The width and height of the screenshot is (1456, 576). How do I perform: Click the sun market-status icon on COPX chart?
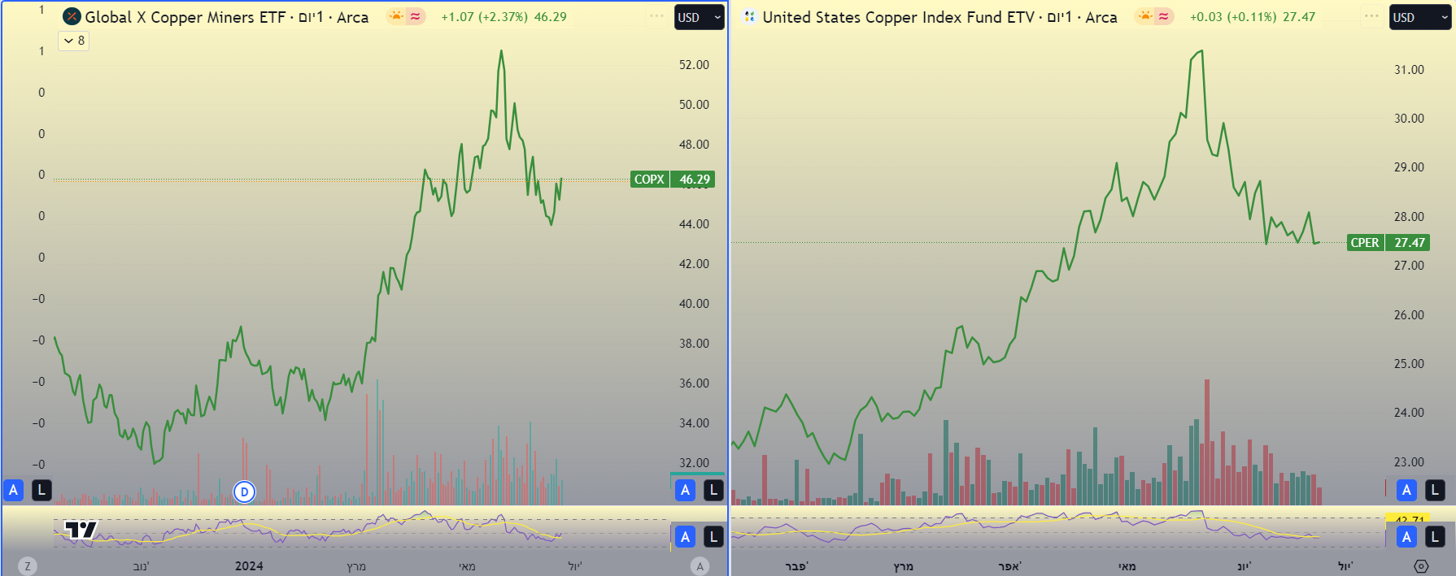point(396,17)
